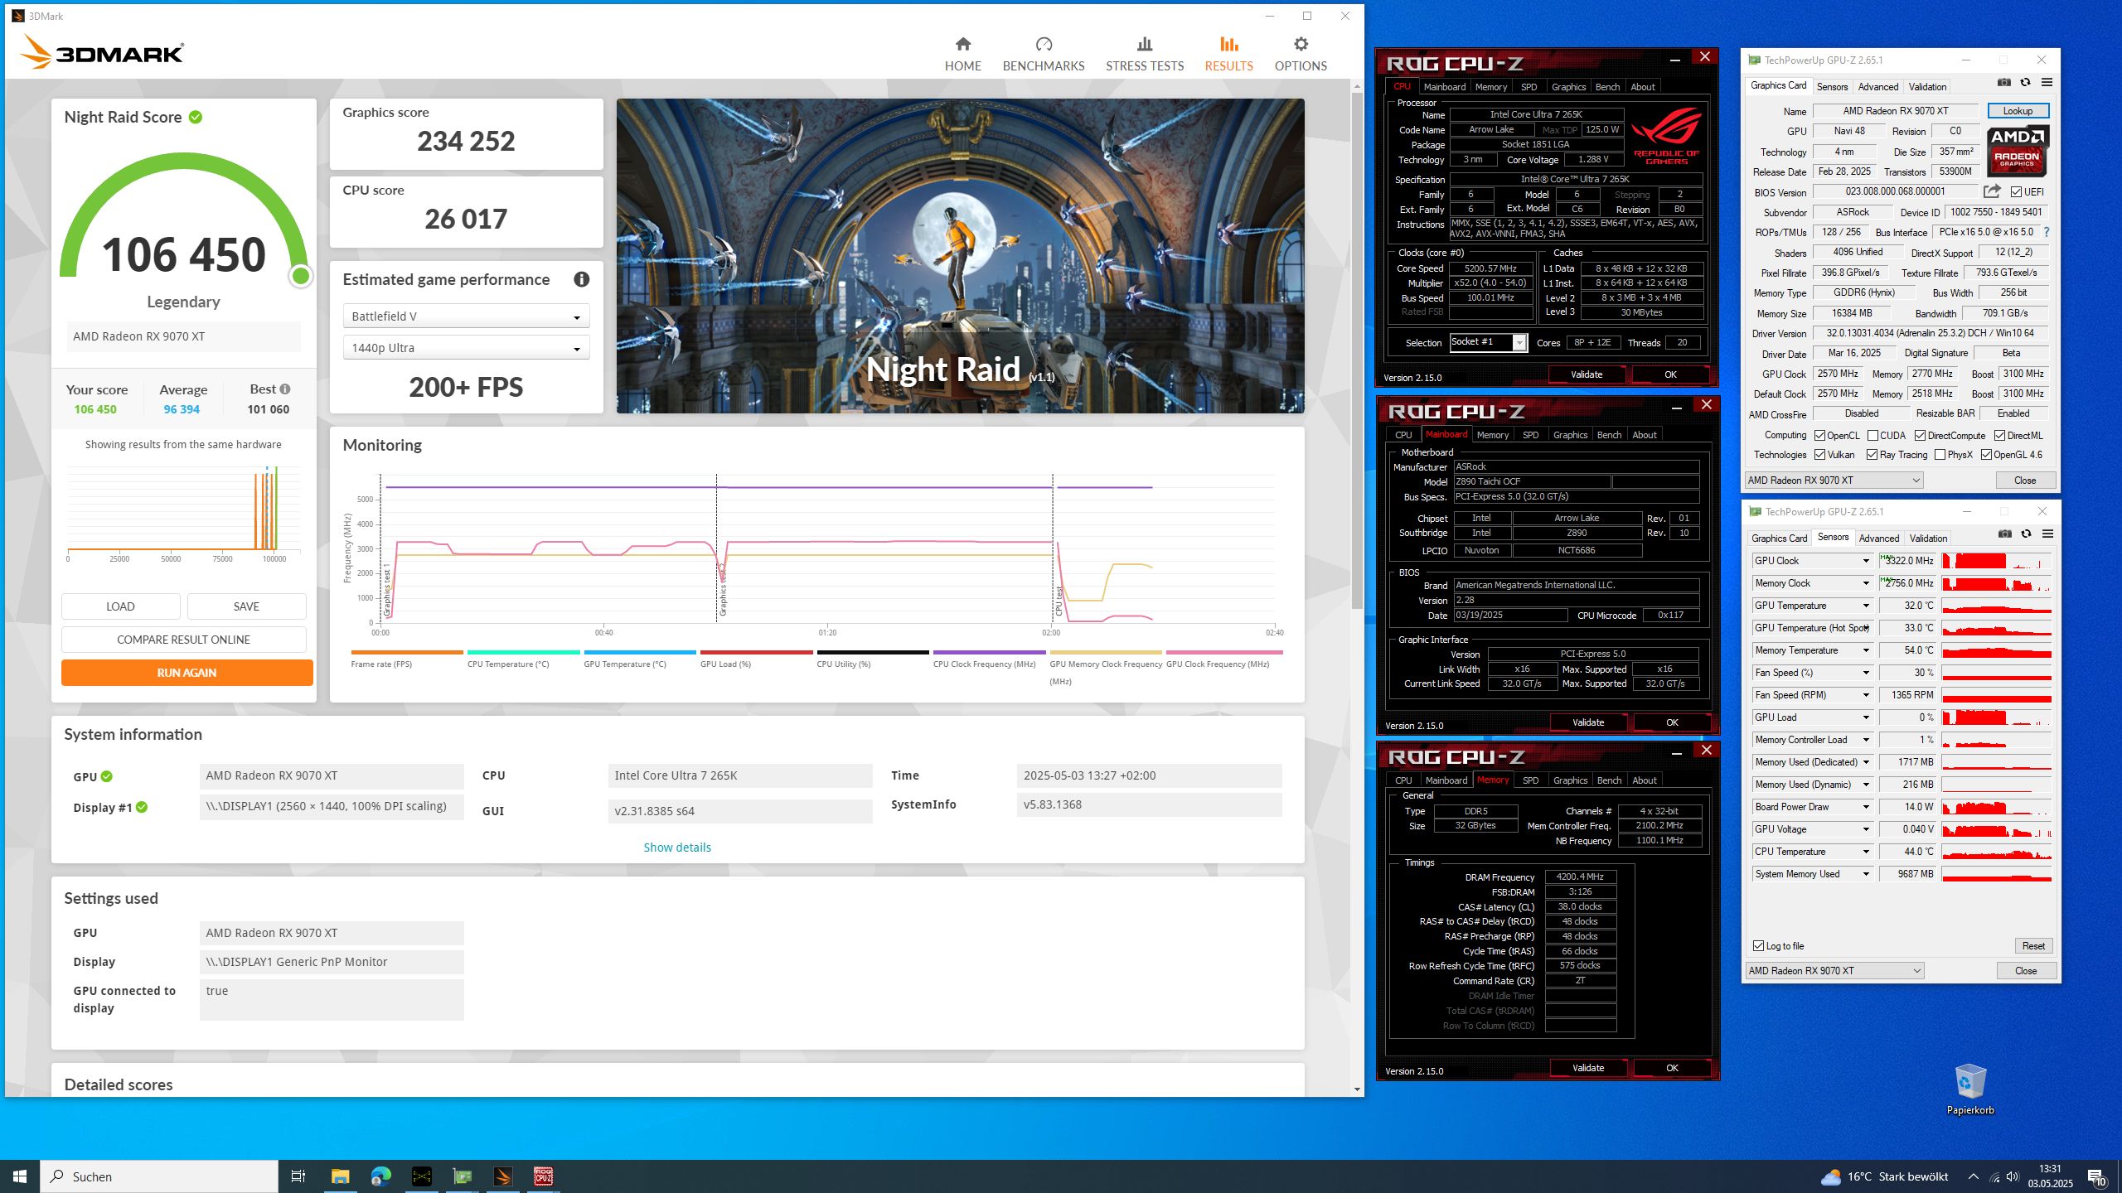Click the Frame rate (FPS) orange legend swatch

pyautogui.click(x=406, y=653)
